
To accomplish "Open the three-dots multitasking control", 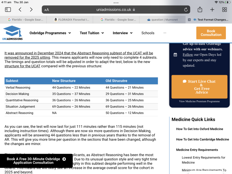I will click(x=116, y=3).
